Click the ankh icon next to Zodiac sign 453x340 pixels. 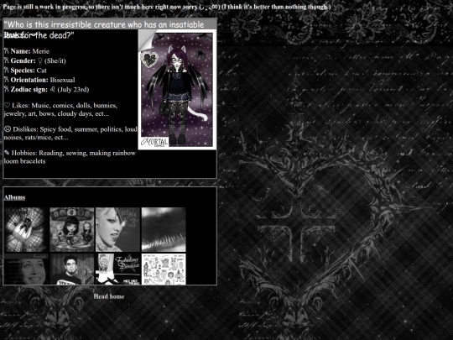pyautogui.click(x=7, y=89)
